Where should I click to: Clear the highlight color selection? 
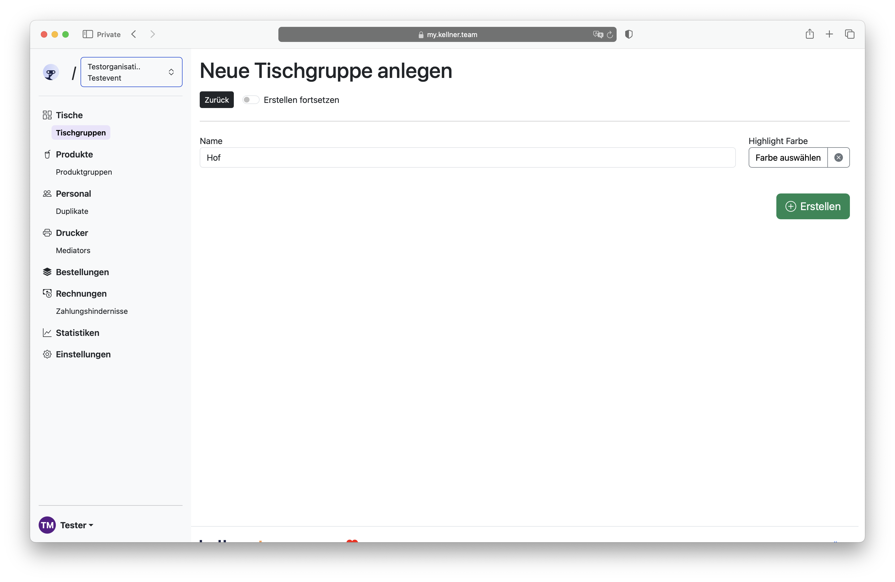[839, 157]
